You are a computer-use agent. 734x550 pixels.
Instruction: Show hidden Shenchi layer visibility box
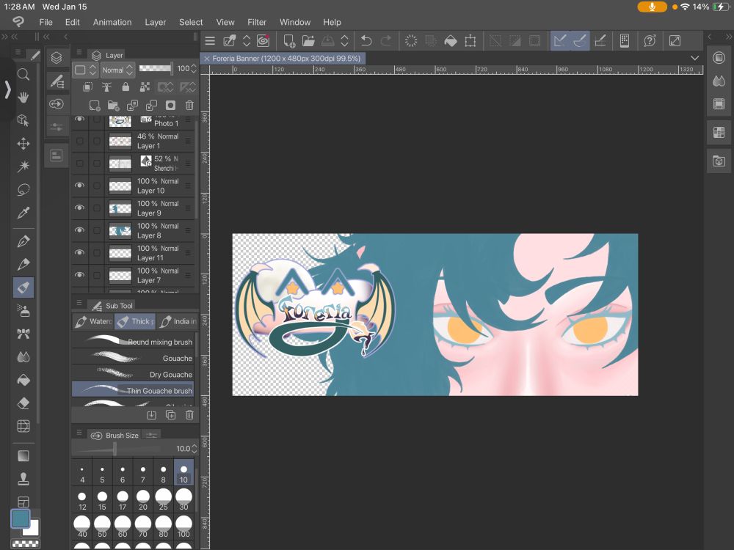(x=79, y=164)
